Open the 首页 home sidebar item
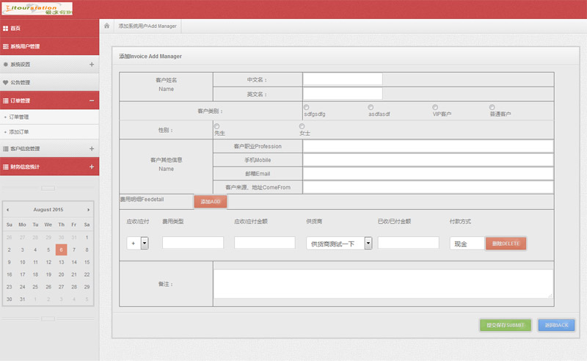587x361 pixels. 16,29
